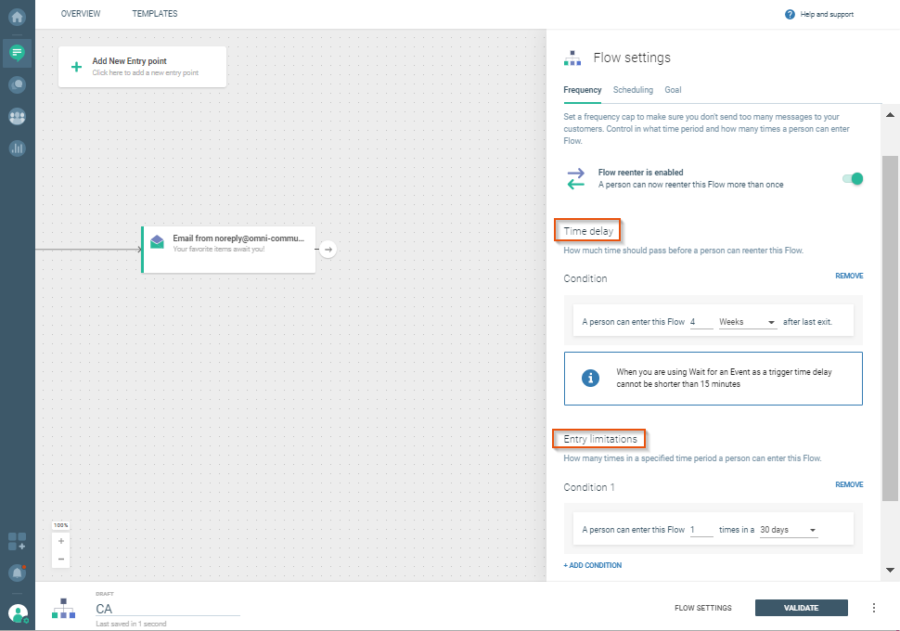This screenshot has height=631, width=900.
Task: Open the Templates menu item
Action: [155, 14]
